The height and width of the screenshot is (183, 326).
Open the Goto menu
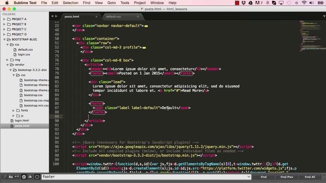pyautogui.click(x=112, y=3)
